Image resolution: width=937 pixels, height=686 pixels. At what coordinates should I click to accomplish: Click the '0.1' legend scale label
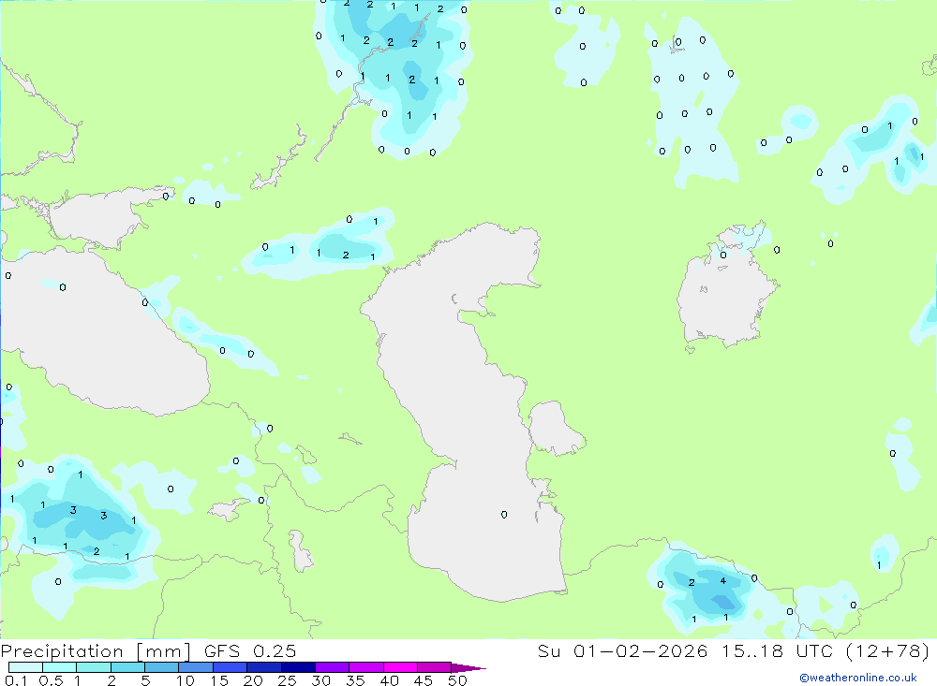[x=16, y=680]
